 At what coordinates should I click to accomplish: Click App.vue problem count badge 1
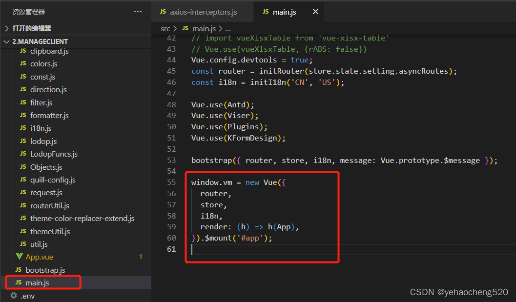coord(141,257)
